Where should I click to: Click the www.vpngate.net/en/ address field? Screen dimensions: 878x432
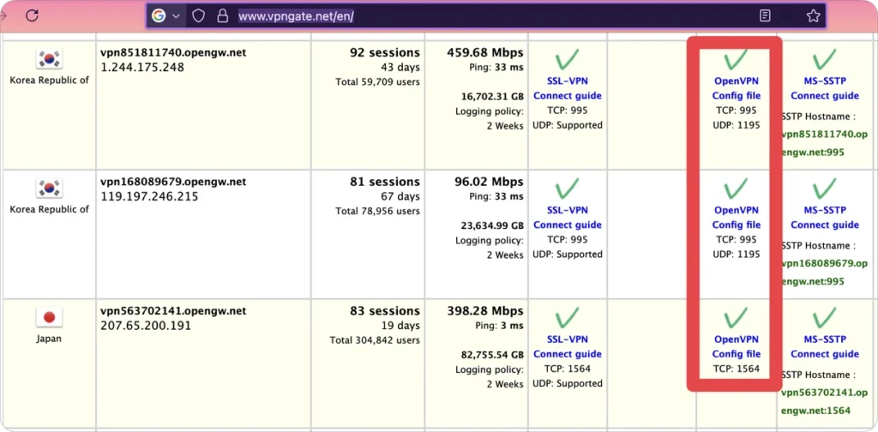click(296, 16)
